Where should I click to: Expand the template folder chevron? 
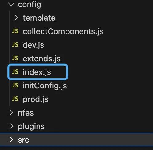(x=16, y=18)
